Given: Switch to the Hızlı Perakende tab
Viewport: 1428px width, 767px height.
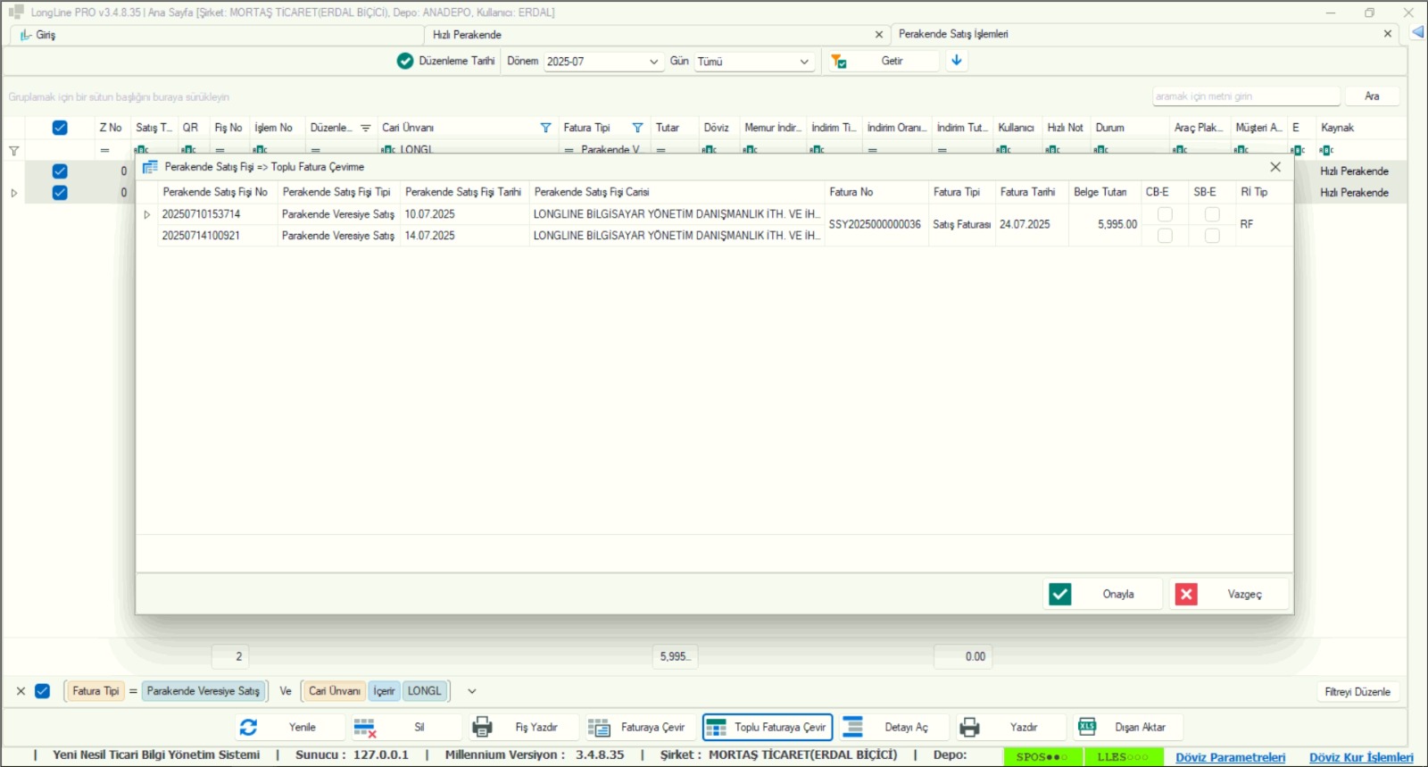Looking at the screenshot, I should 468,35.
